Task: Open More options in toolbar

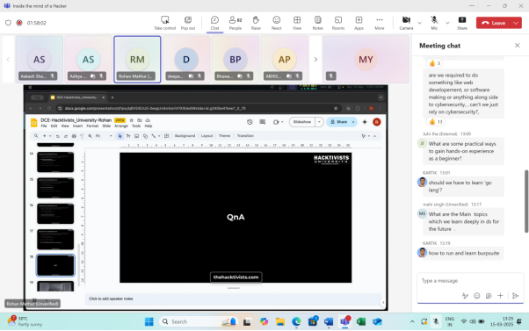Action: (x=380, y=23)
